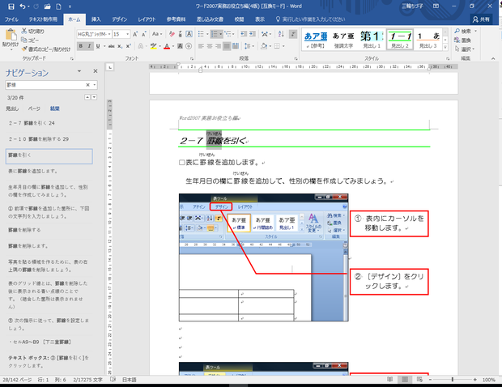
Task: Click the Copy (コピー) icon
Action: [x=24, y=40]
